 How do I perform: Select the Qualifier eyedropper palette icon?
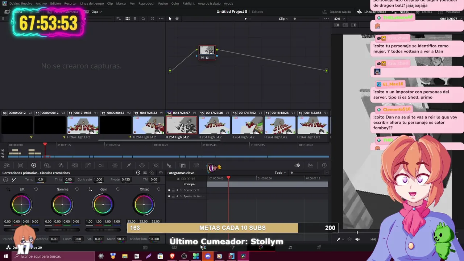click(x=129, y=165)
